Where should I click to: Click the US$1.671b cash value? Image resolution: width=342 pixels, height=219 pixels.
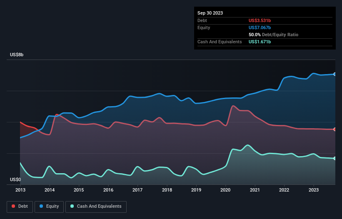click(x=260, y=42)
